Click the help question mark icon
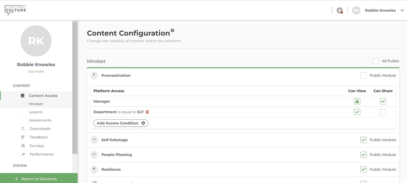Screen dimensions: 407x183 click(173, 30)
